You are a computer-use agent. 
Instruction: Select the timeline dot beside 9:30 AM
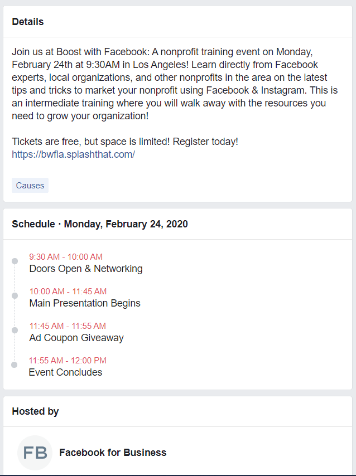click(14, 261)
